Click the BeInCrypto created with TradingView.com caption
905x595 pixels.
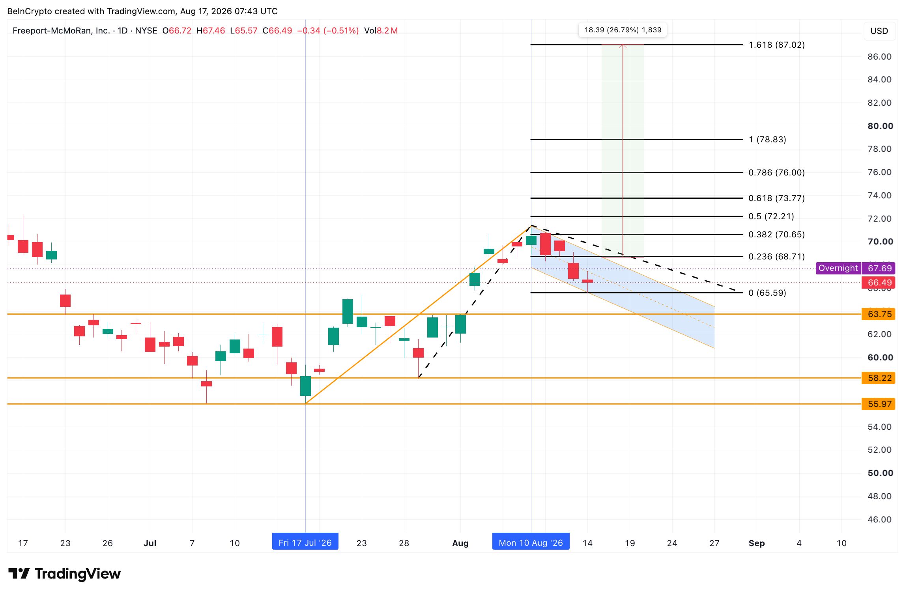point(142,11)
